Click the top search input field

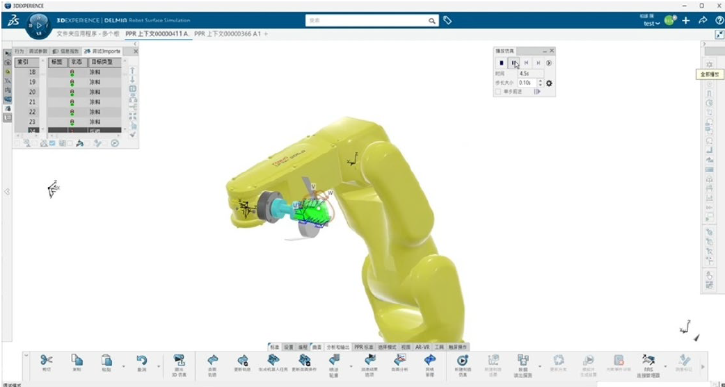[366, 20]
